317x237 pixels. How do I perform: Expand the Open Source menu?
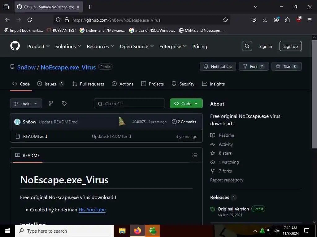pos(137,46)
